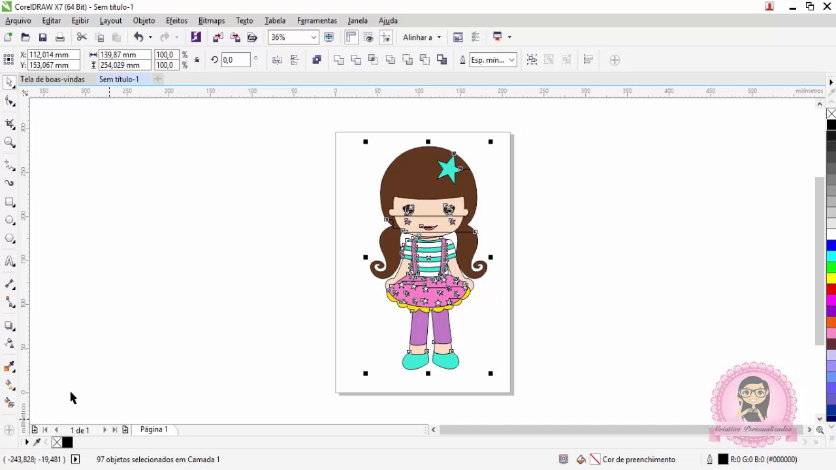This screenshot has height=470, width=836.
Task: Open the Efeitos menu
Action: 176,20
